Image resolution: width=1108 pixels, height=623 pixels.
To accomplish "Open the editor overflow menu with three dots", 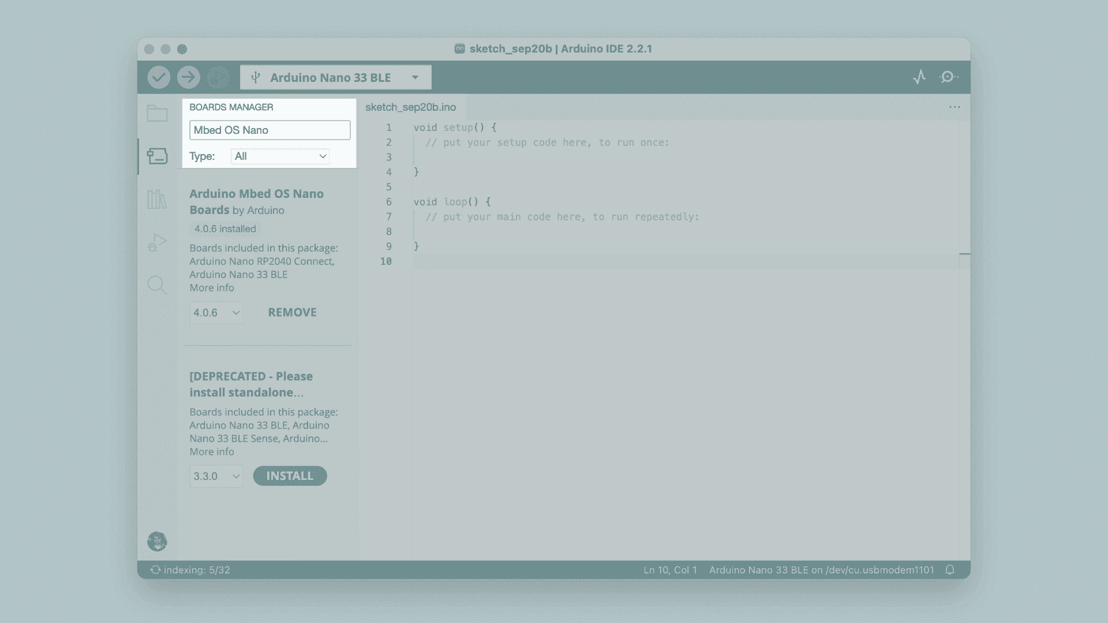I will tap(955, 107).
